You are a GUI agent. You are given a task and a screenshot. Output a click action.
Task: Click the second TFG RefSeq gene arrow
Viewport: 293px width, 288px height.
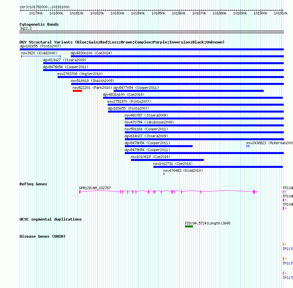coord(284,200)
